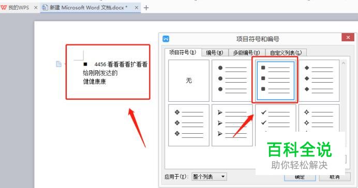Click the text 健健康康
This screenshot has width=358, height=188.
pos(95,82)
